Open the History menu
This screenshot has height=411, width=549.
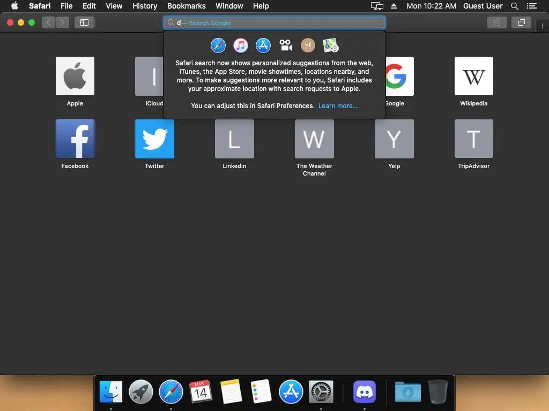click(145, 6)
